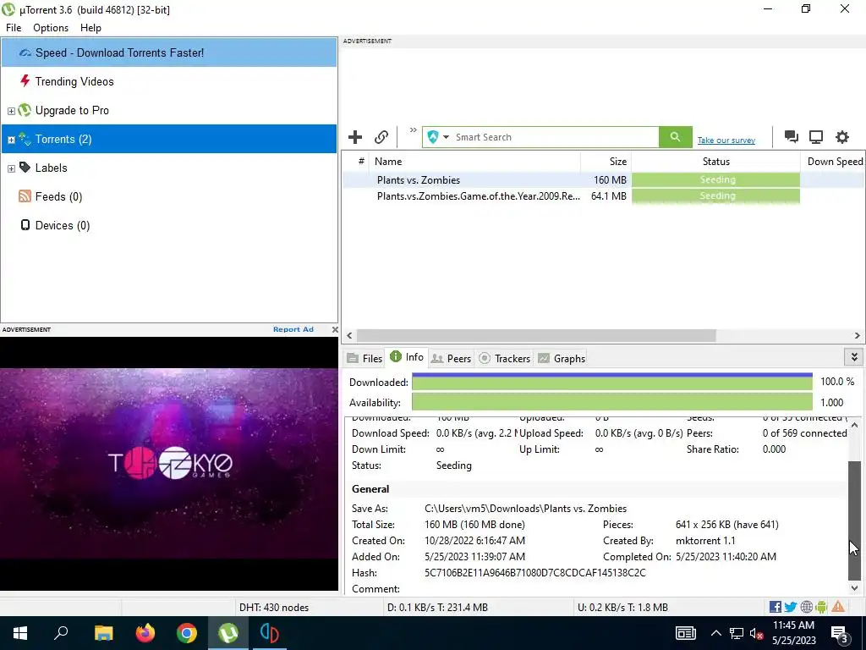The height and width of the screenshot is (650, 866).
Task: Click the Facebook icon in status bar
Action: click(775, 607)
